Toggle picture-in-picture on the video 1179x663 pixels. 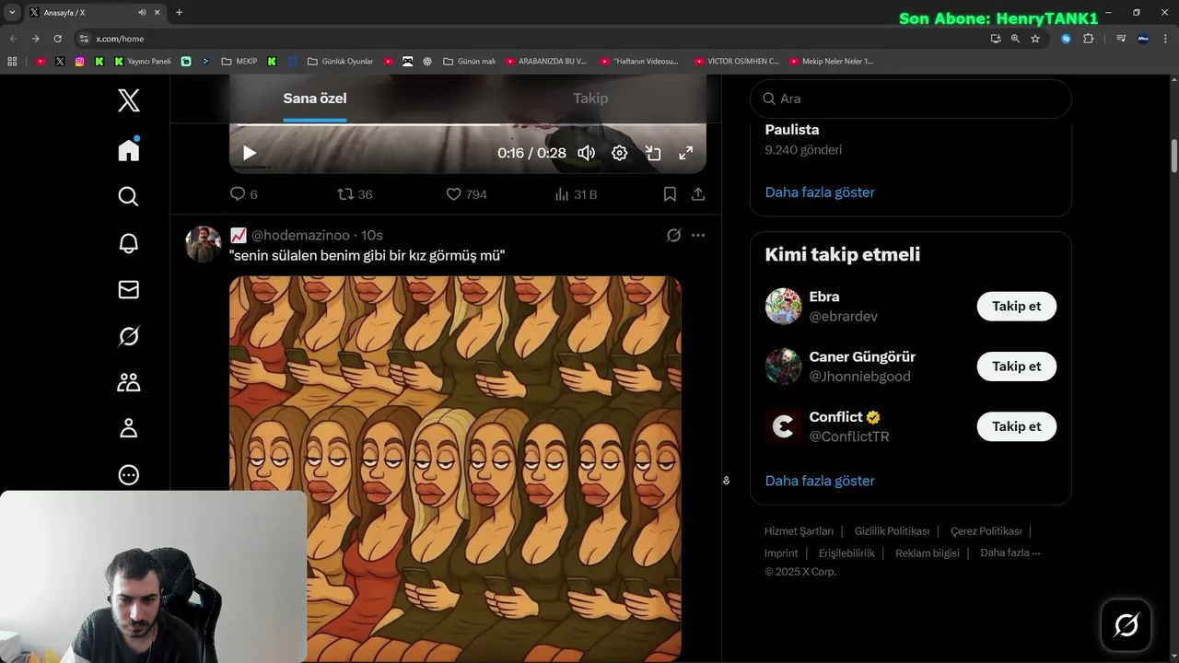coord(653,153)
